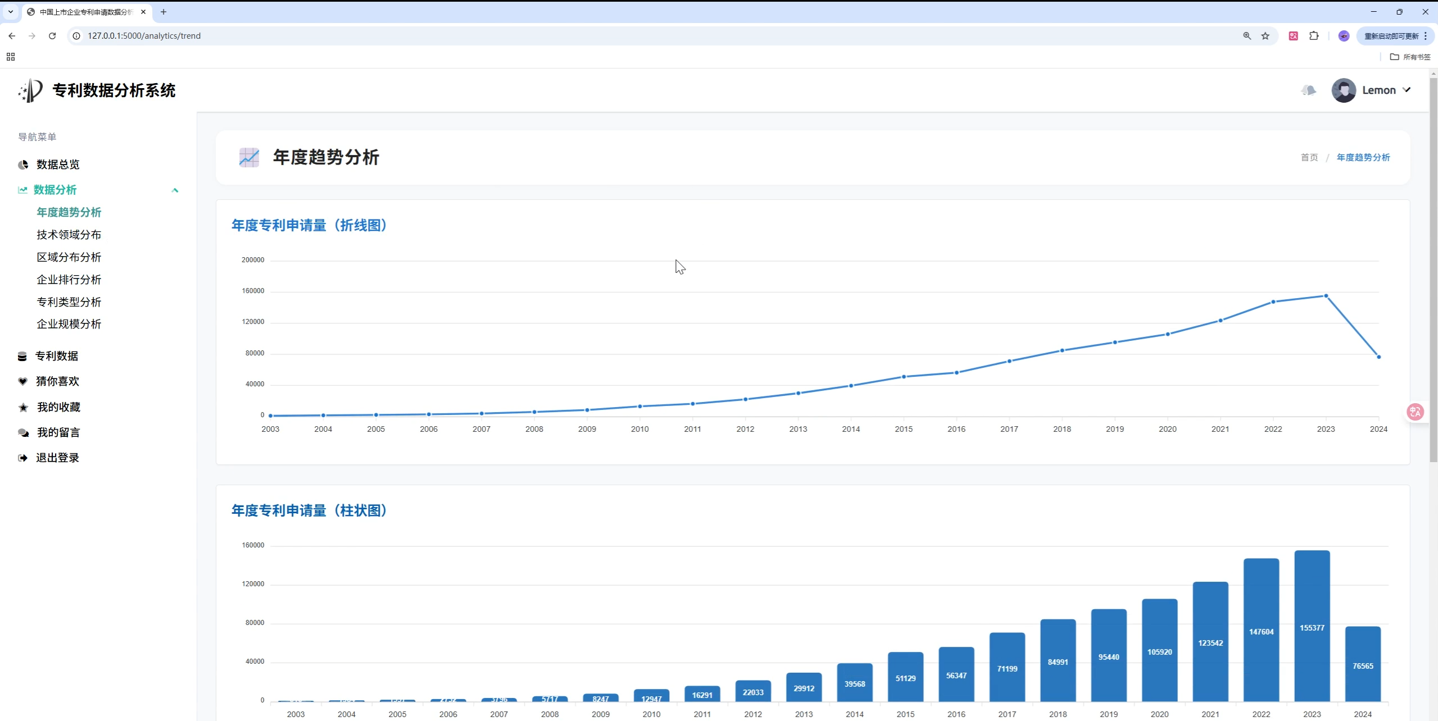Image resolution: width=1438 pixels, height=721 pixels.
Task: Click the site information icon in address bar
Action: (x=76, y=36)
